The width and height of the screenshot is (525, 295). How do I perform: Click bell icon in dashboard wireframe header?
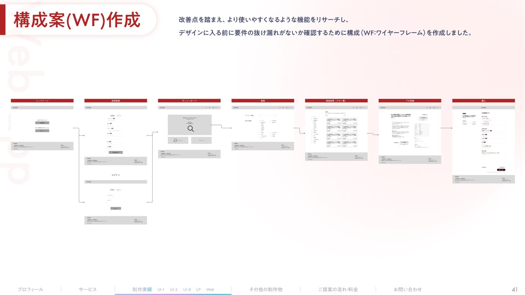[x=210, y=108]
